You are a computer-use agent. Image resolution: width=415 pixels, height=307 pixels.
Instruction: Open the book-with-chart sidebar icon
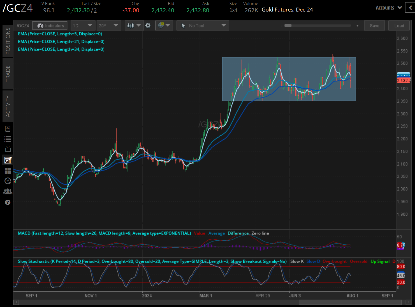(x=8, y=129)
